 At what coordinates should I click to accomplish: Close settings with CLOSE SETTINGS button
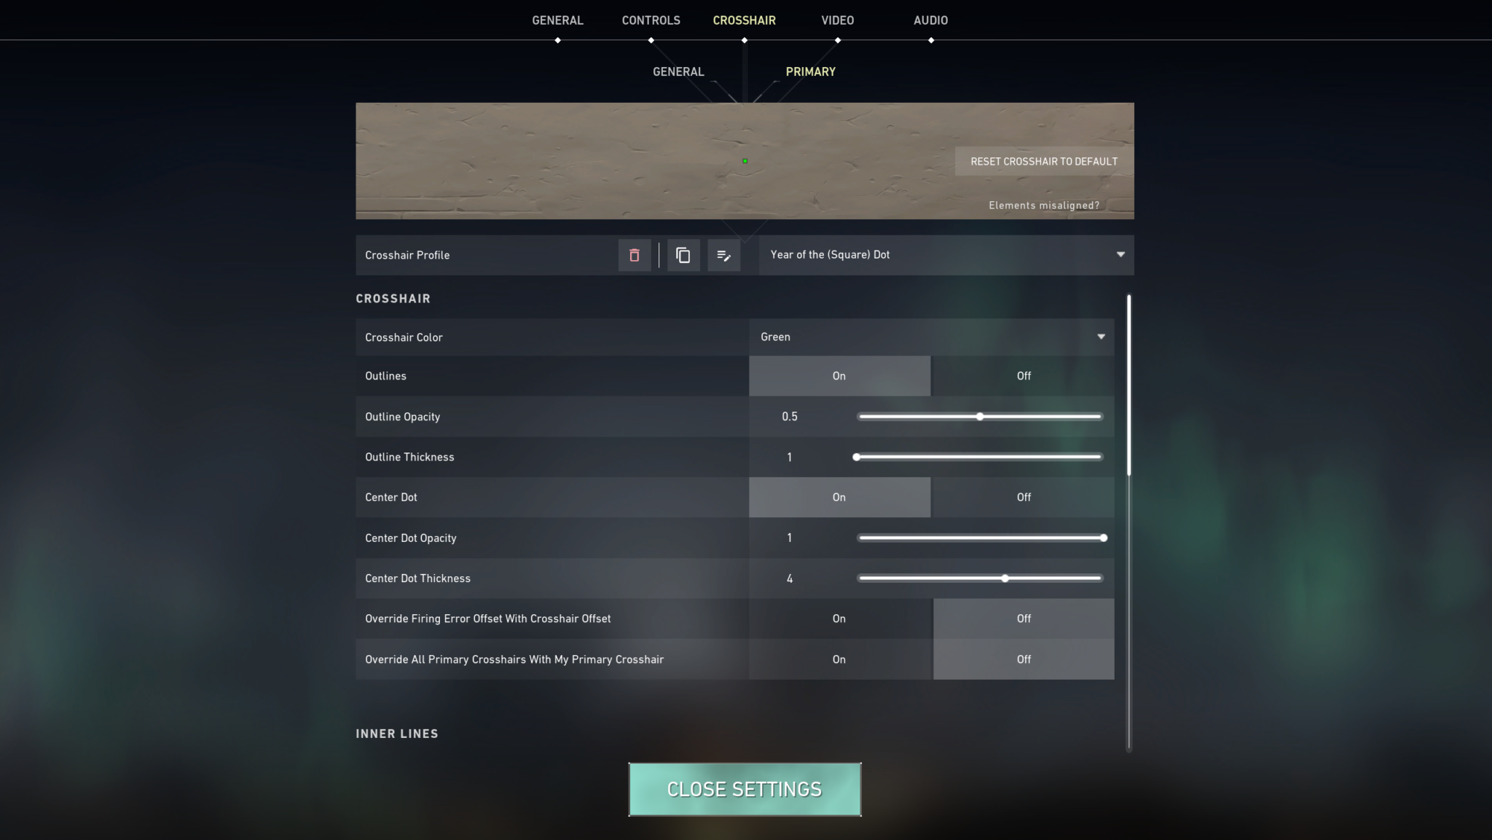click(x=745, y=789)
